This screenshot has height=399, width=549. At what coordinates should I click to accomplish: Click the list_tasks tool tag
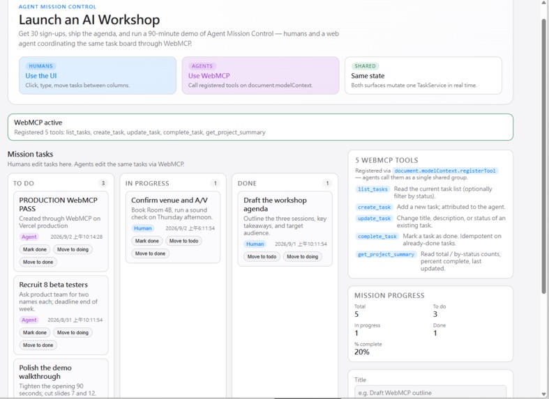[373, 189]
